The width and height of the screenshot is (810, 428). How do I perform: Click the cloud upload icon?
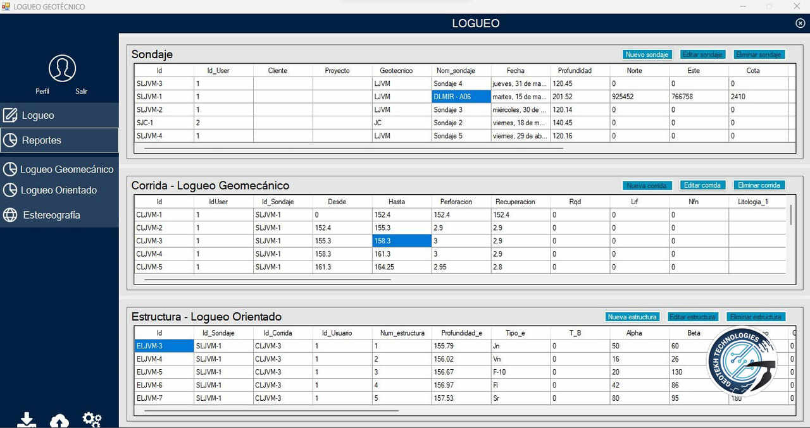coord(59,420)
